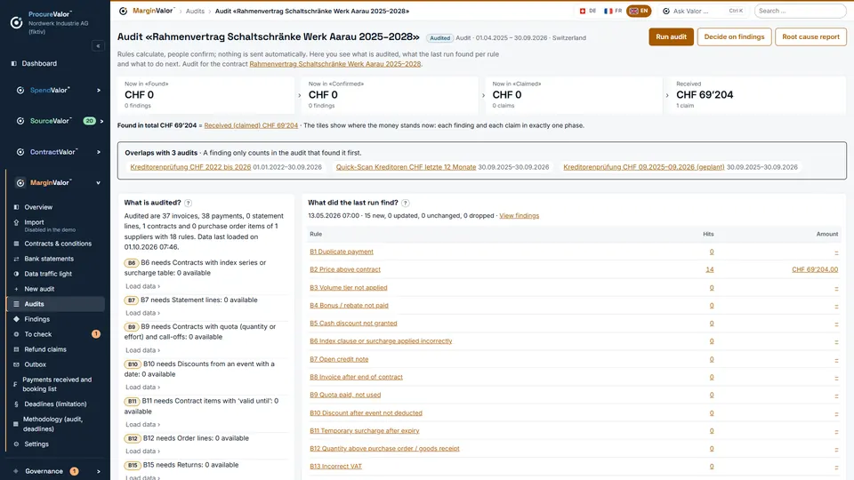The width and height of the screenshot is (854, 480).
Task: Open Quick-Scan Kreditoren CHF letzte 12 Monate
Action: pyautogui.click(x=406, y=168)
